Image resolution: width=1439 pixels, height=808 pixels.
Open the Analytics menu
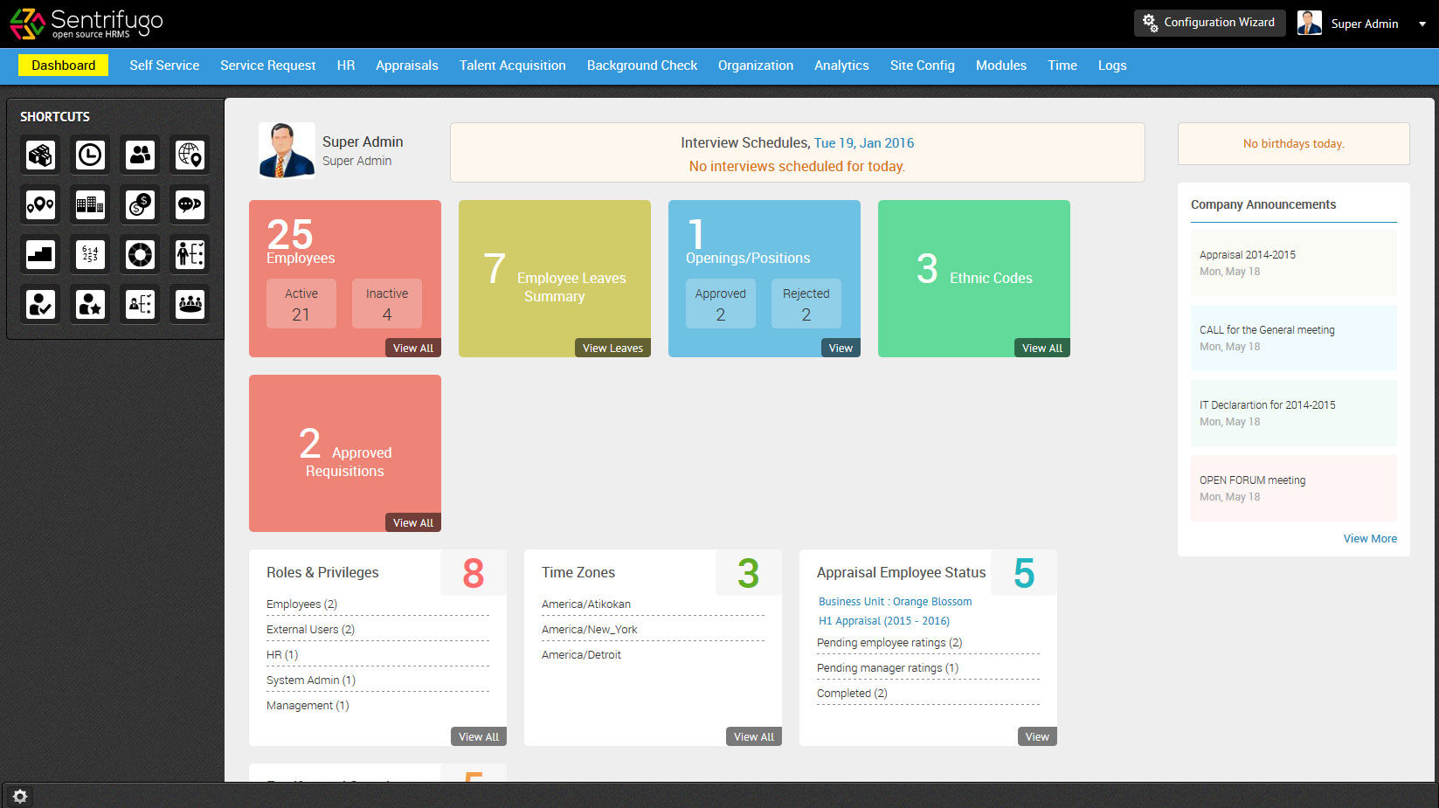pos(841,66)
